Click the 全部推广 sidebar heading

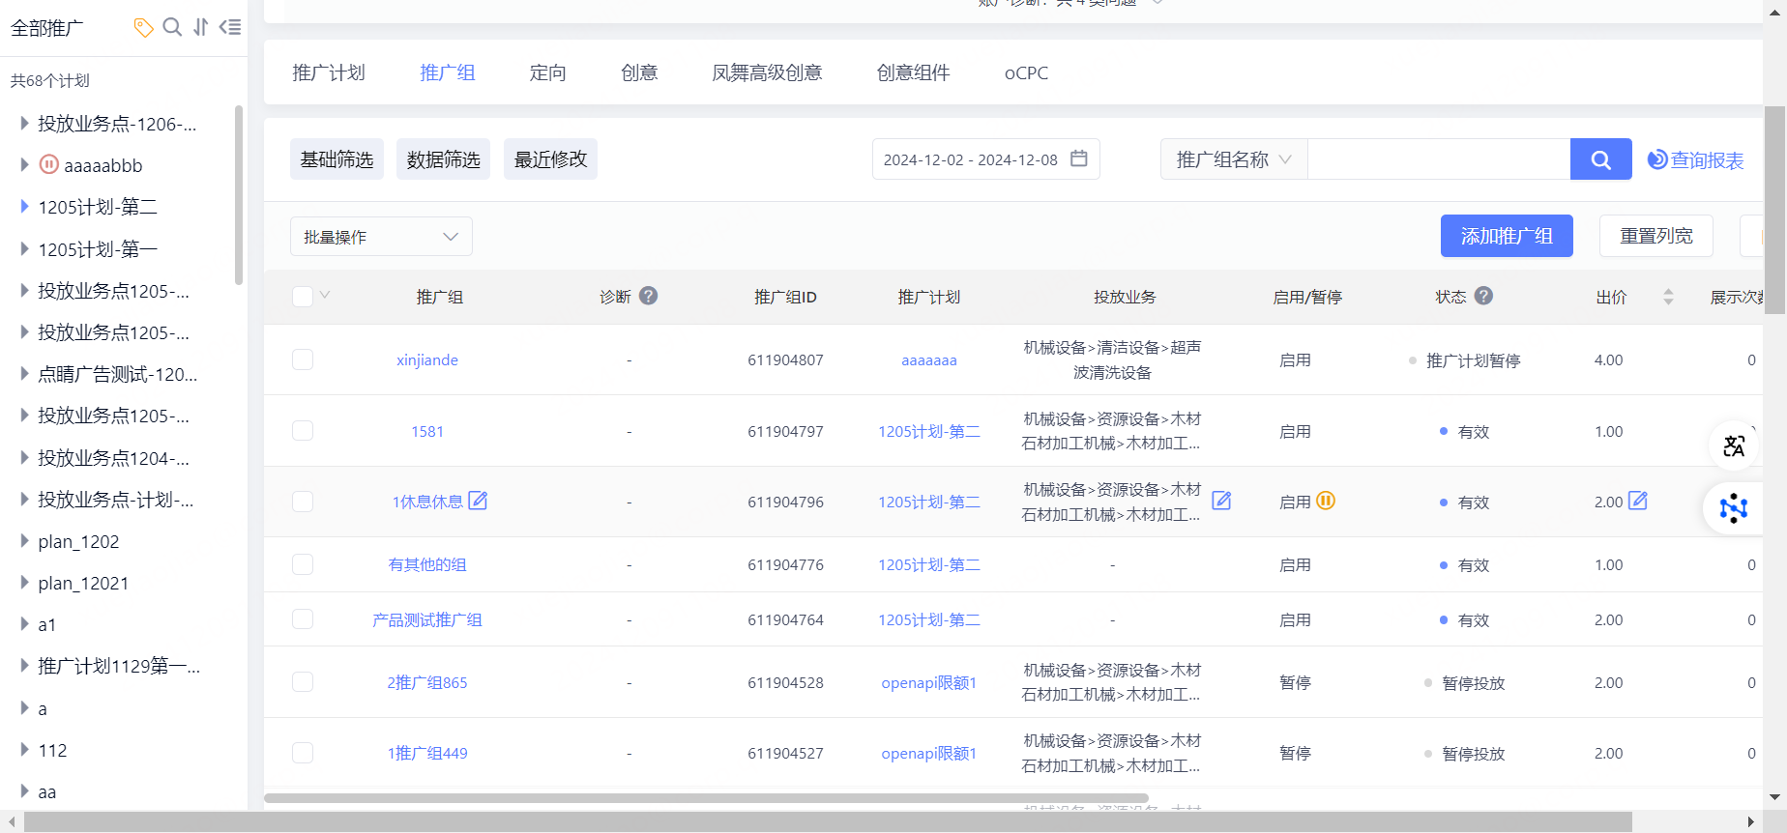(x=46, y=28)
